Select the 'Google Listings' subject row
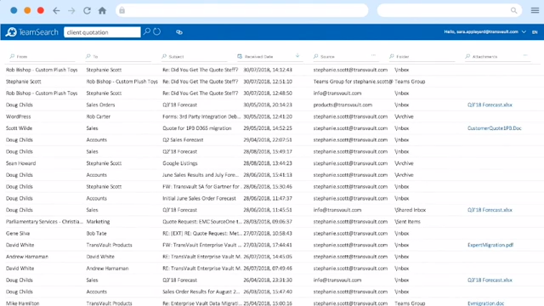This screenshot has width=544, height=306. [x=179, y=163]
